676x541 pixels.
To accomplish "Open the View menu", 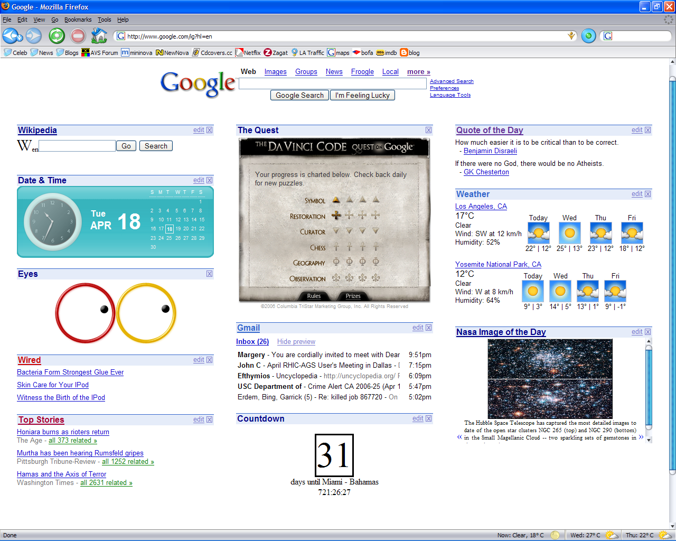I will (x=39, y=20).
